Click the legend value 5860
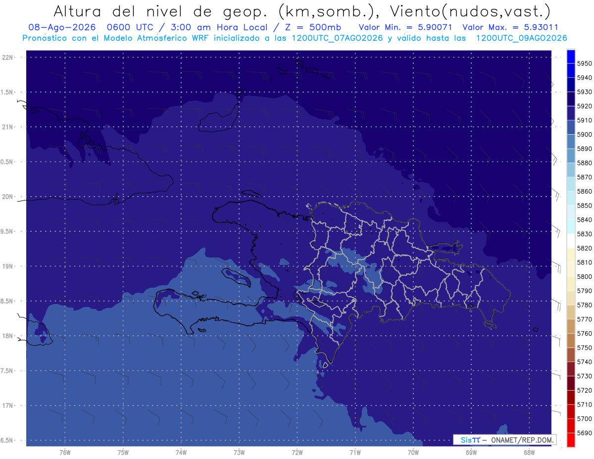This screenshot has height=459, width=594. pyautogui.click(x=584, y=191)
